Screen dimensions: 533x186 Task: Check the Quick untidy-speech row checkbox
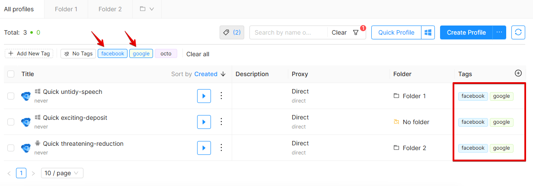[x=11, y=96]
